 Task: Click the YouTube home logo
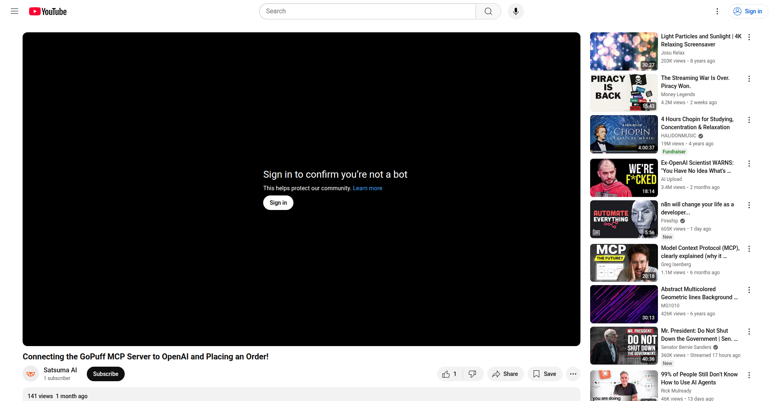coord(48,11)
